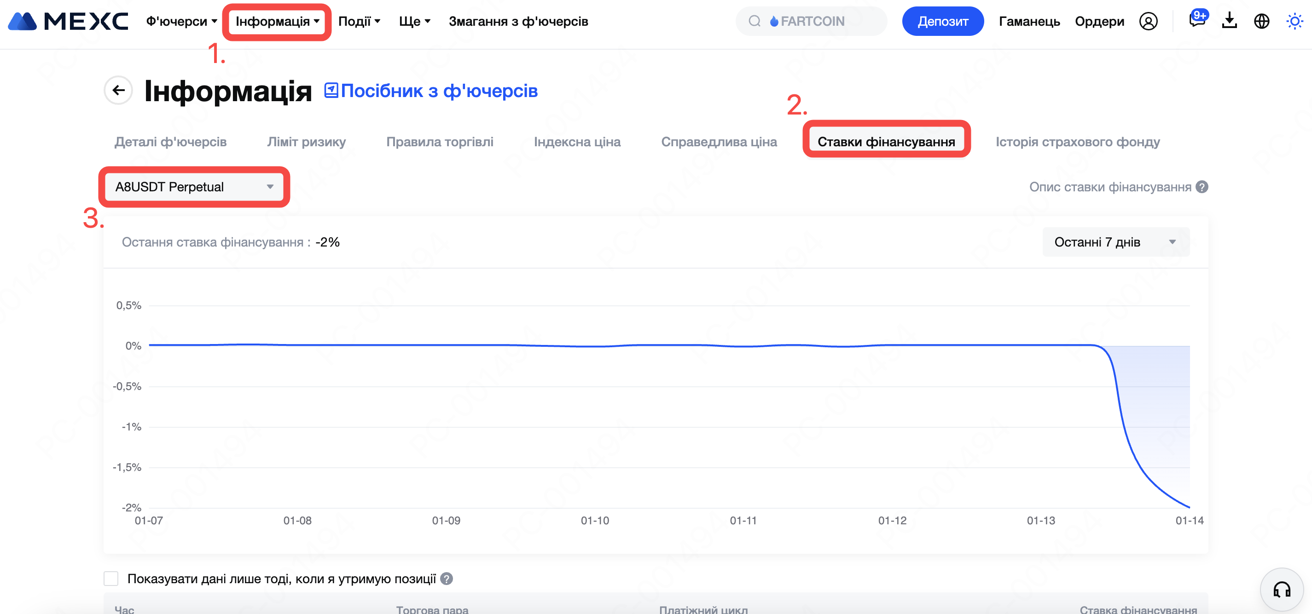Viewport: 1312px width, 614px height.
Task: Open the Події menu
Action: pos(359,21)
